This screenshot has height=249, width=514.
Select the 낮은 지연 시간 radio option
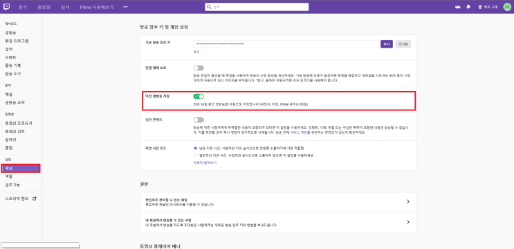[x=195, y=148]
